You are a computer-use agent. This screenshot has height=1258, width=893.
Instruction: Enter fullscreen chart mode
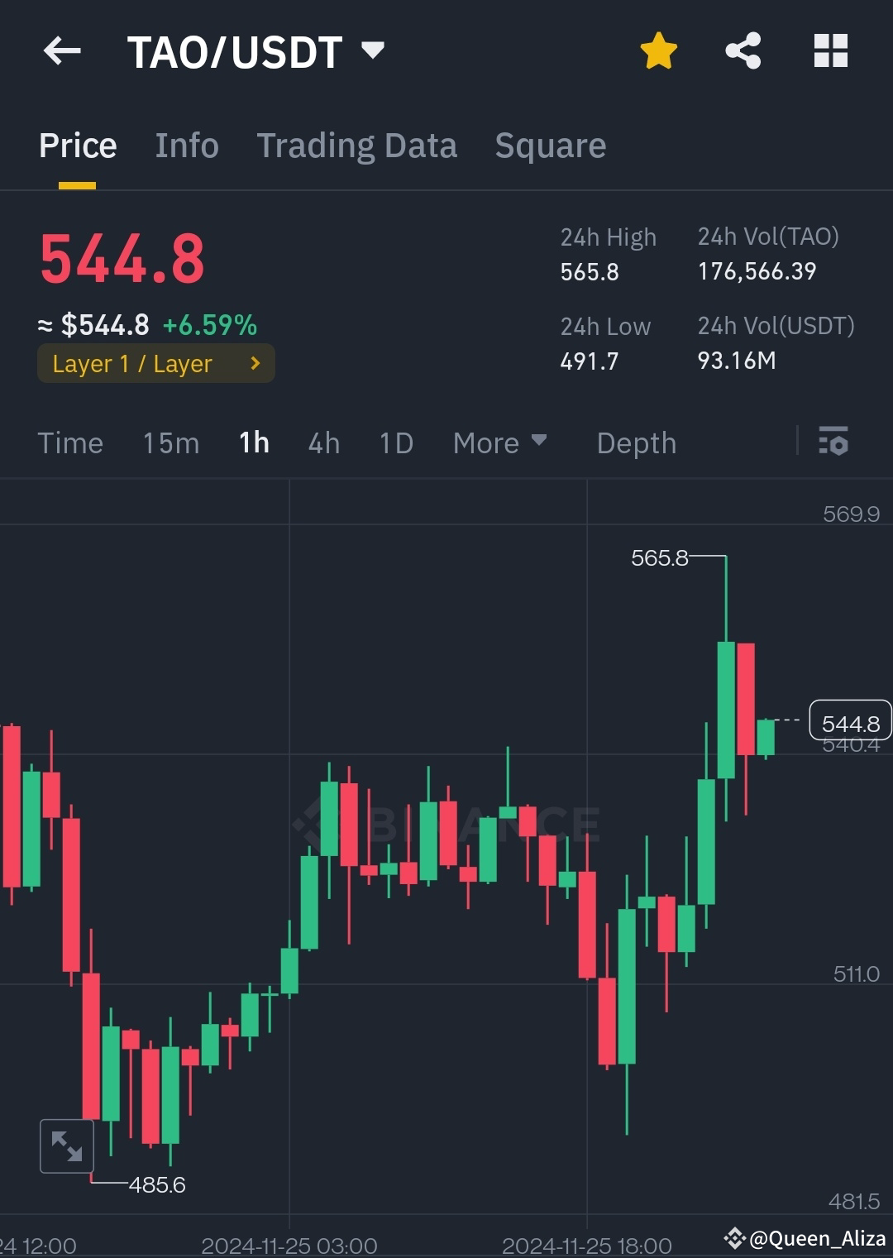66,1146
